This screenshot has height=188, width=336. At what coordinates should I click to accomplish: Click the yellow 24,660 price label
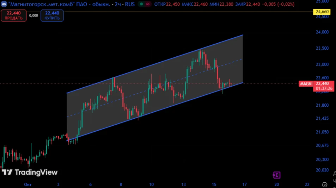322,12
